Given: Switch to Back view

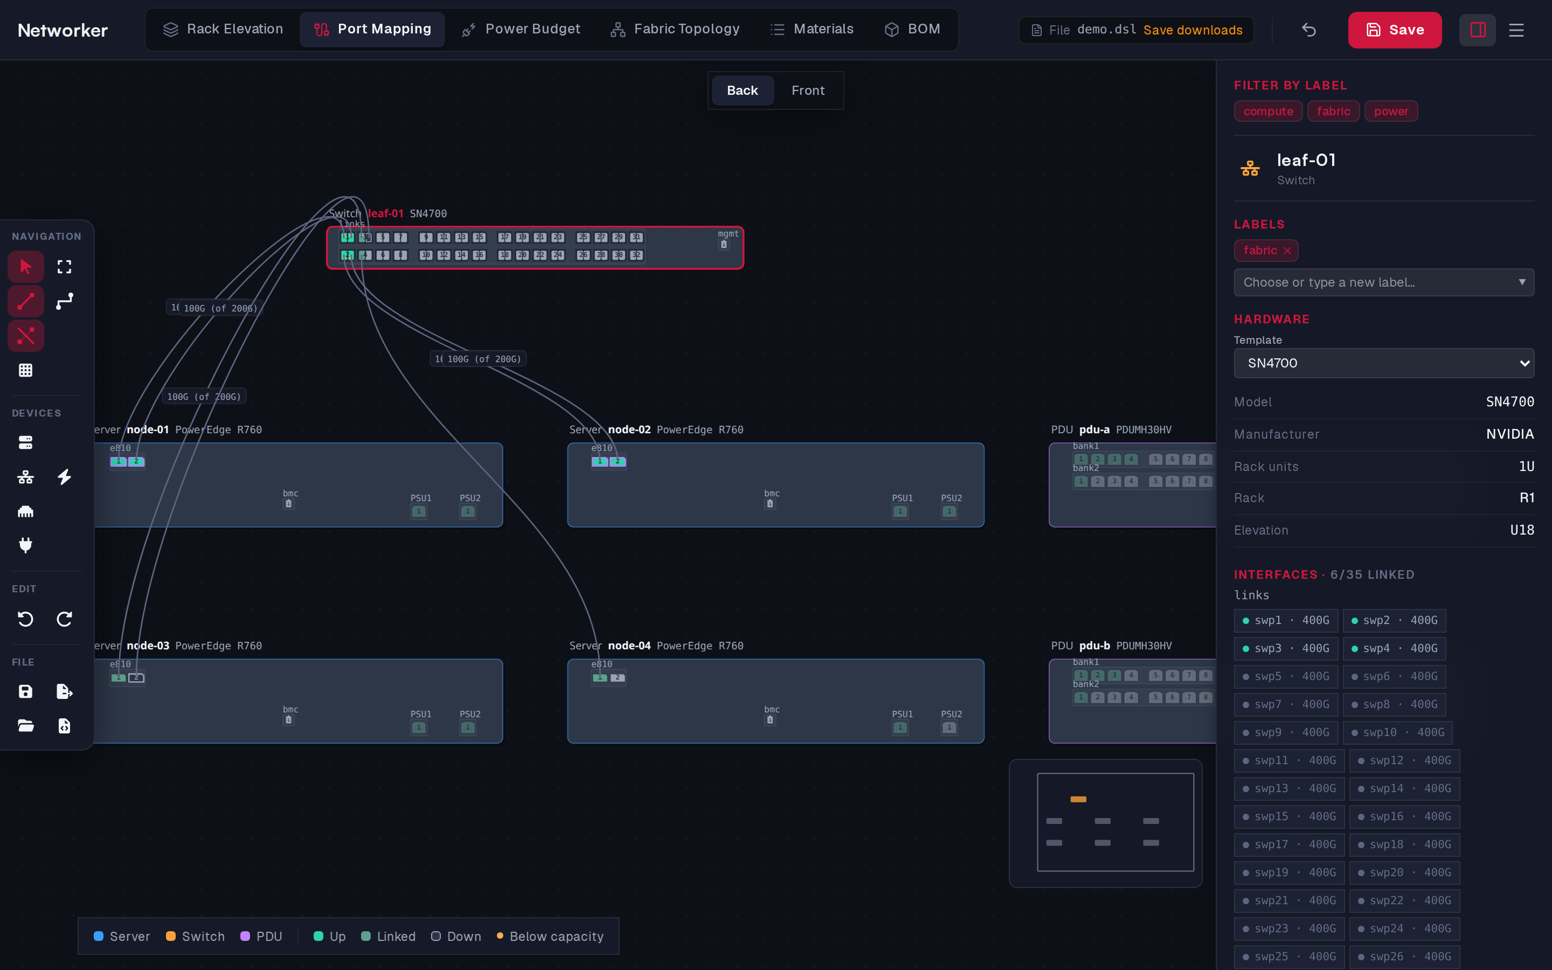Looking at the screenshot, I should pyautogui.click(x=742, y=91).
